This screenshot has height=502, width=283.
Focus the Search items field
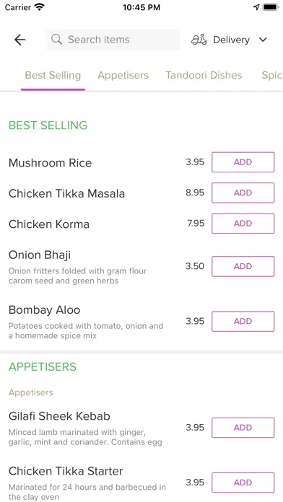tap(113, 40)
